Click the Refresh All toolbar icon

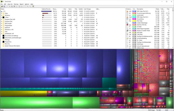pos(4,7)
